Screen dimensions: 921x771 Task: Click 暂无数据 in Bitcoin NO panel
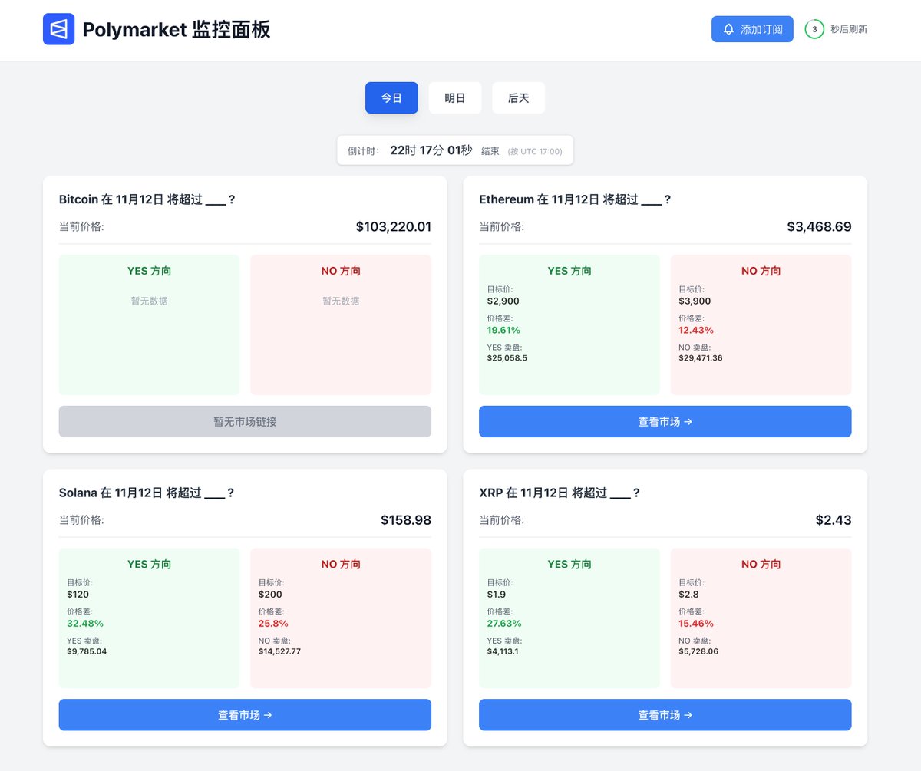[341, 301]
